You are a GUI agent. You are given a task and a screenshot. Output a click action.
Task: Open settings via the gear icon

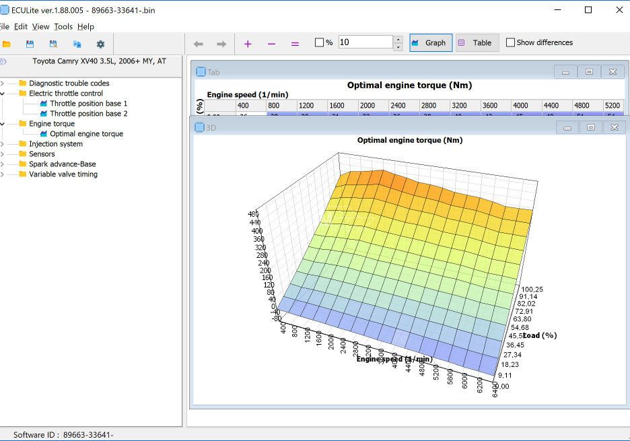(100, 44)
